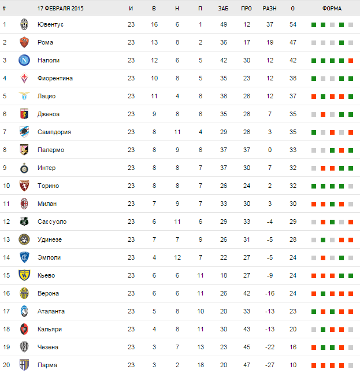Click the Inter club crest icon
The width and height of the screenshot is (360, 373).
tap(24, 168)
